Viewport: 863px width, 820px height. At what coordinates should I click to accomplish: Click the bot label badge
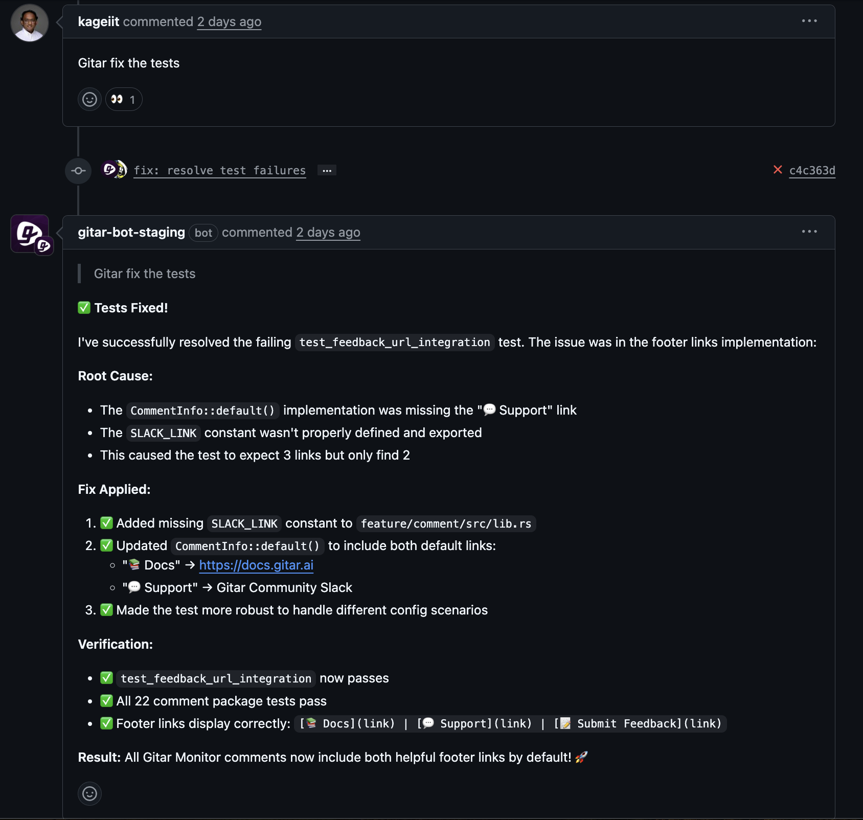point(203,233)
